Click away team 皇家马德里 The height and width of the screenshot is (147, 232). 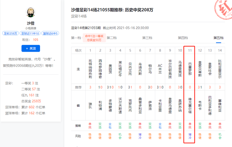170,105
